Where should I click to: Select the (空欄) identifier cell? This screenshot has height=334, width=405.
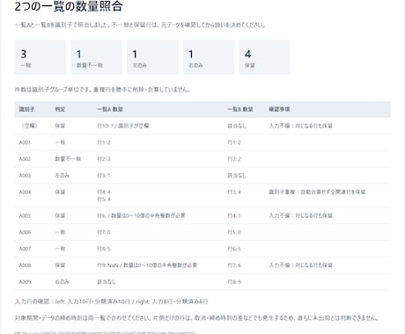pos(29,126)
